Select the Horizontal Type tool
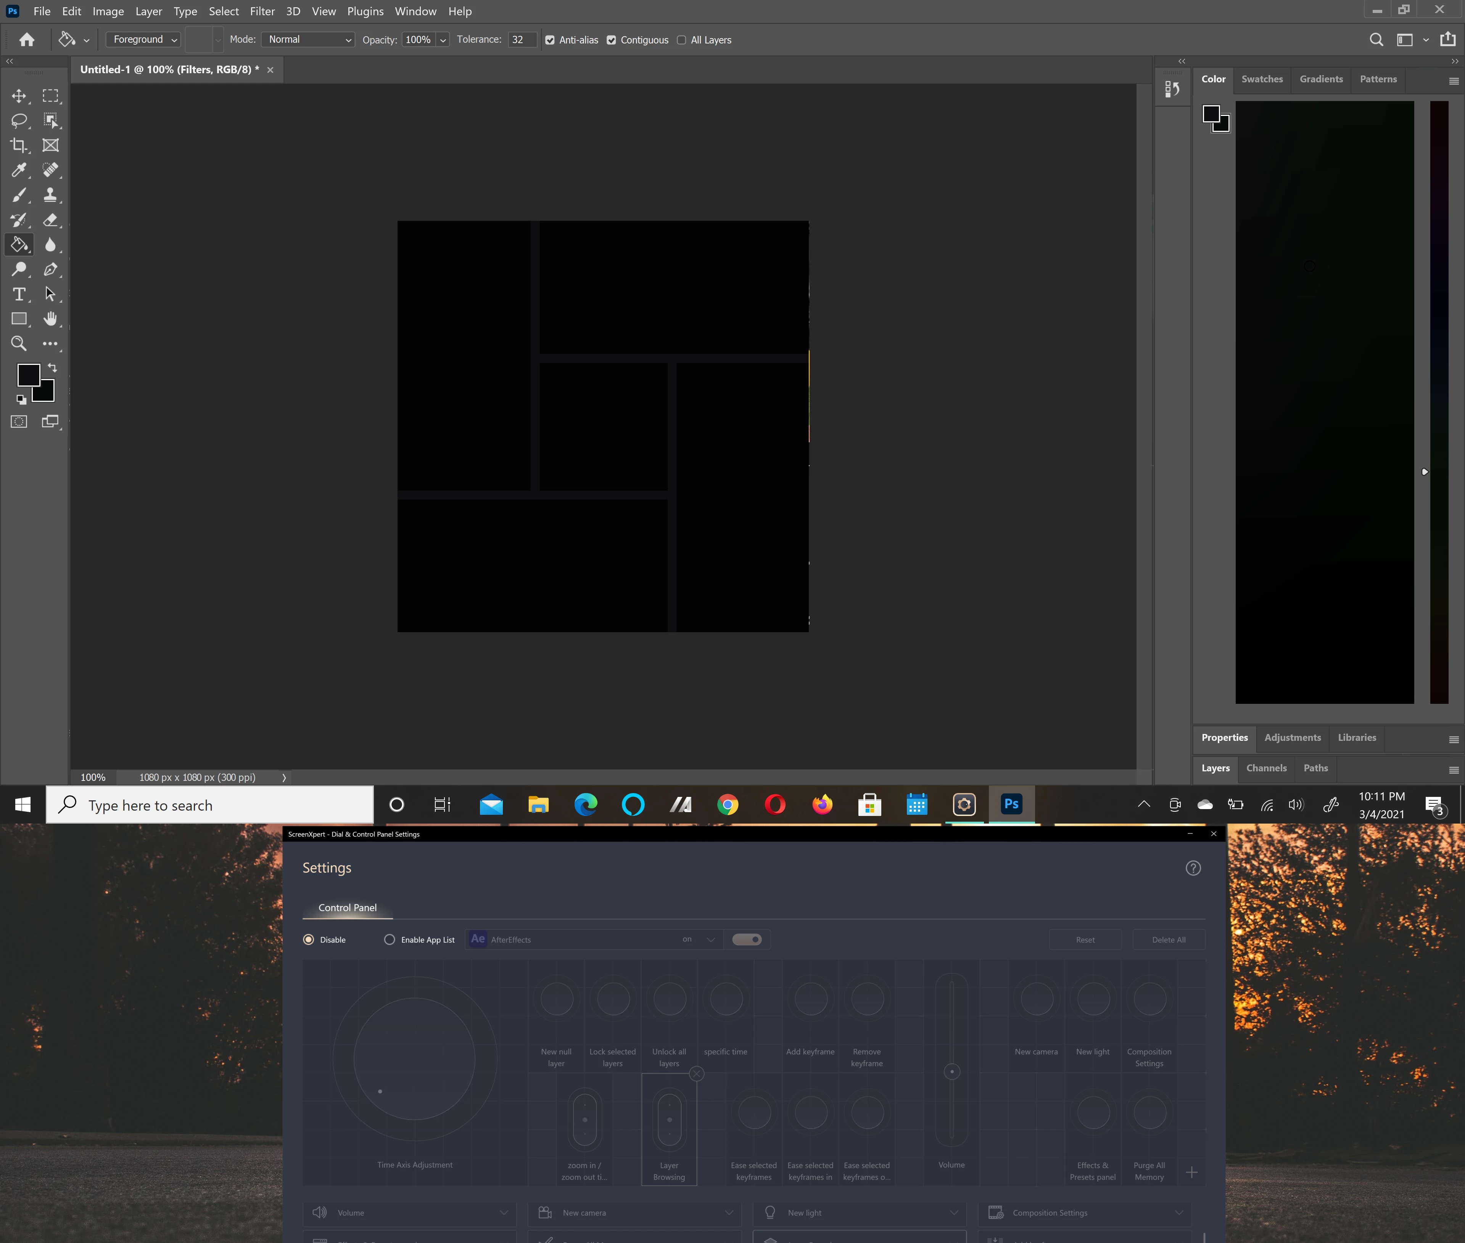The height and width of the screenshot is (1243, 1465). pos(19,294)
